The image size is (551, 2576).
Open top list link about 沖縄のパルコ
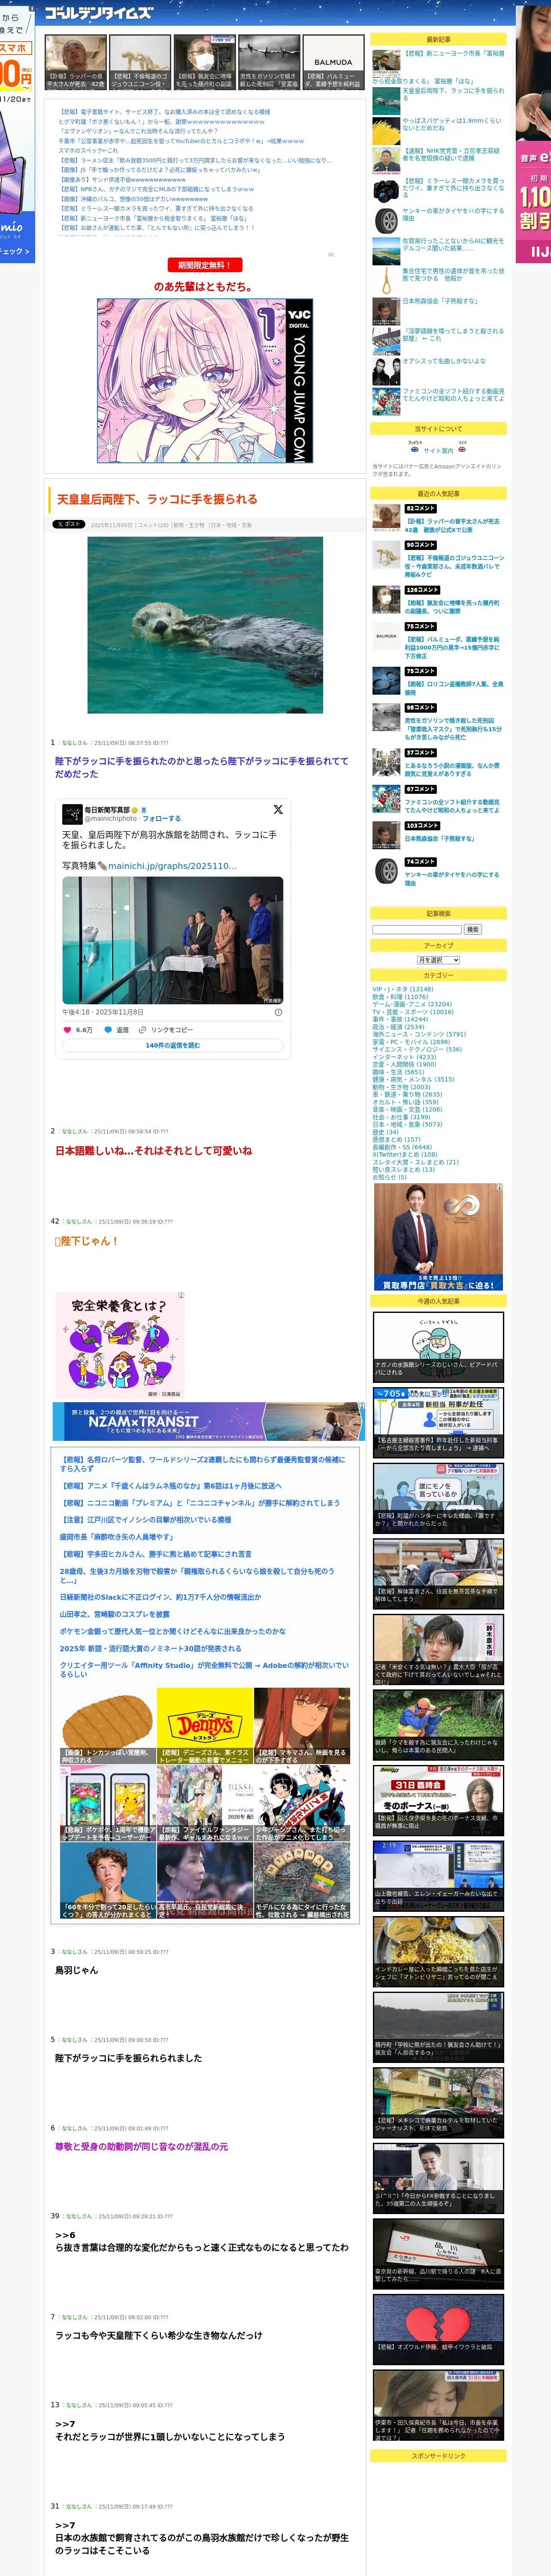pyautogui.click(x=133, y=199)
